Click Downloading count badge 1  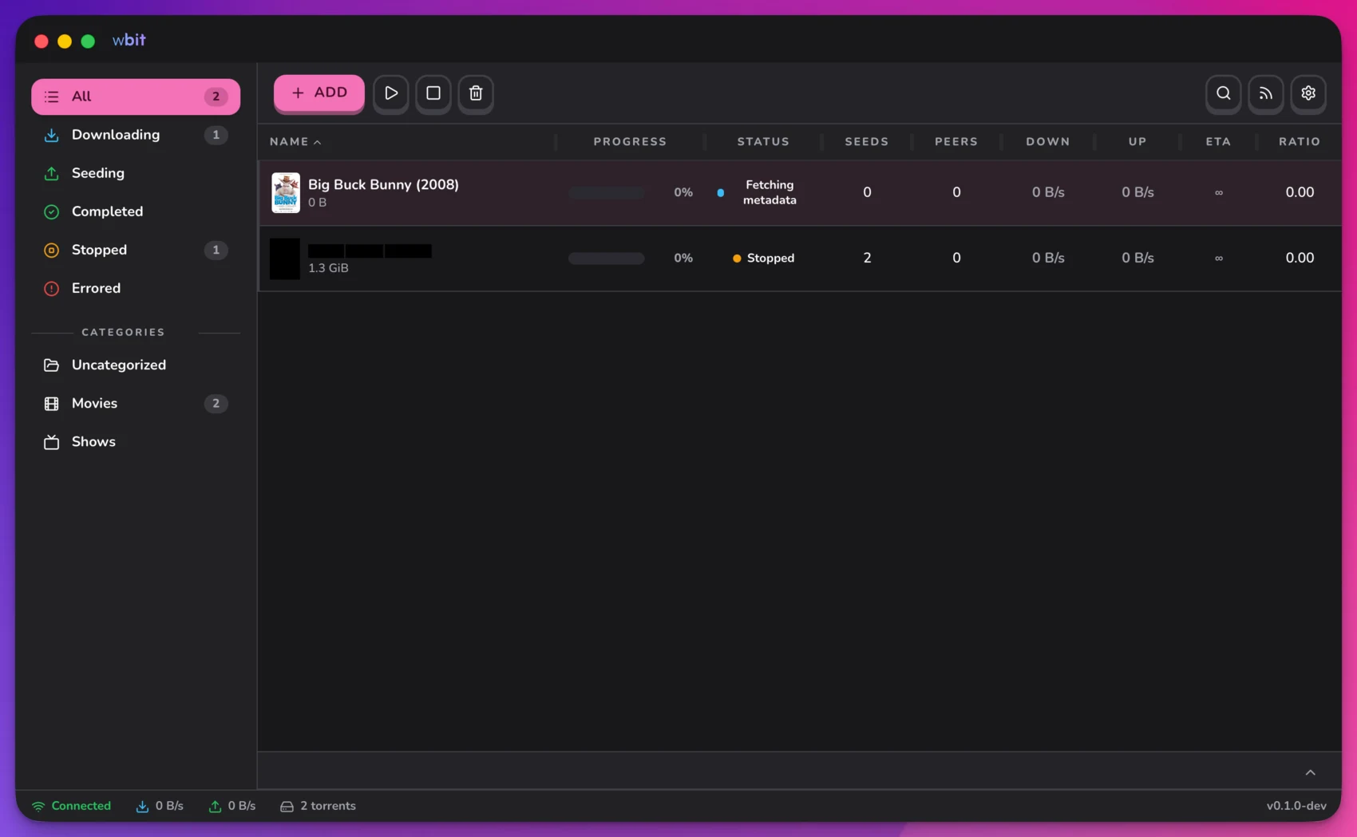click(x=216, y=135)
